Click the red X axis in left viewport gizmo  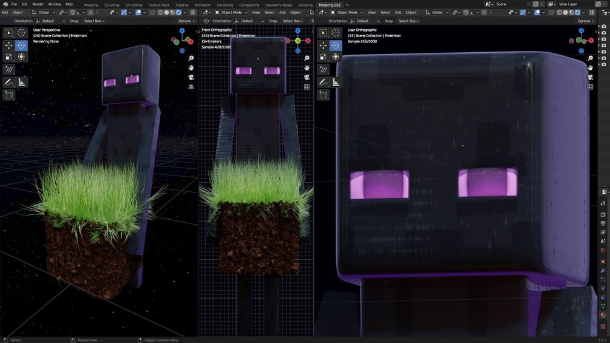(x=191, y=42)
